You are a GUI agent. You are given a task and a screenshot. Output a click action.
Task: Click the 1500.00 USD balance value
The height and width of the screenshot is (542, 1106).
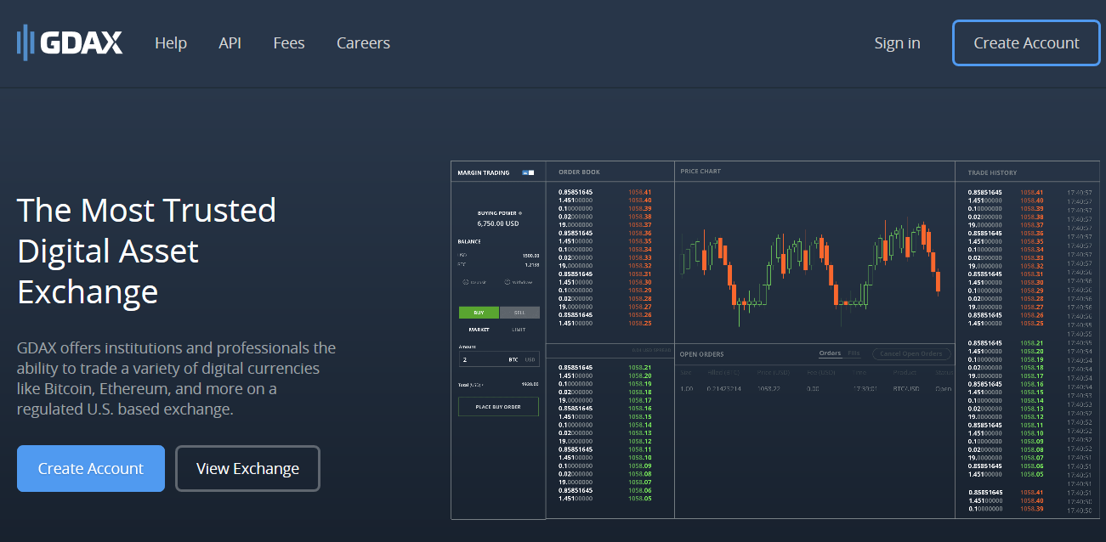point(530,256)
